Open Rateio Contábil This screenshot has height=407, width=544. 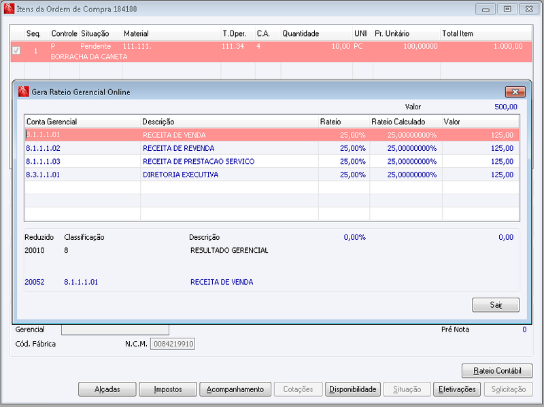click(x=497, y=370)
